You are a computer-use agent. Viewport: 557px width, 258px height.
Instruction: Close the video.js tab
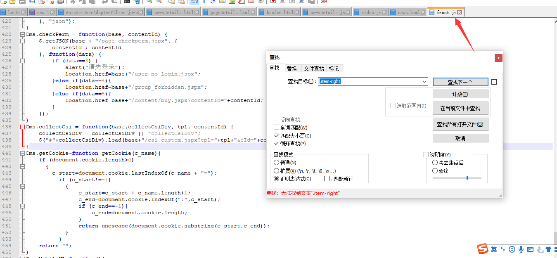pos(384,12)
